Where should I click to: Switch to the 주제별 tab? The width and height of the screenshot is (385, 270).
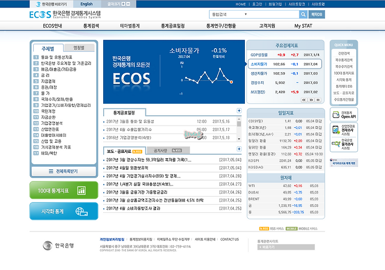tap(48, 49)
